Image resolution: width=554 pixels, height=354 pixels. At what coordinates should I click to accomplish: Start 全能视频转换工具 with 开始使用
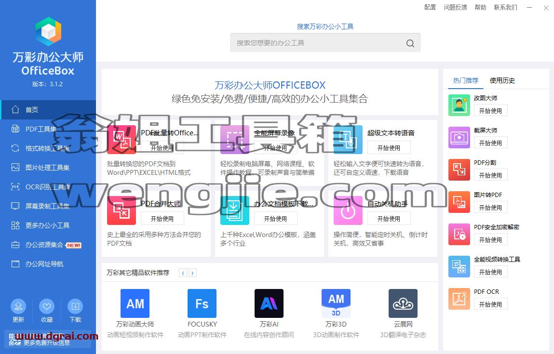(x=490, y=272)
